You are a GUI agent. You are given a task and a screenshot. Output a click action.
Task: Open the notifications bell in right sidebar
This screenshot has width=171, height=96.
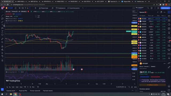169,58
